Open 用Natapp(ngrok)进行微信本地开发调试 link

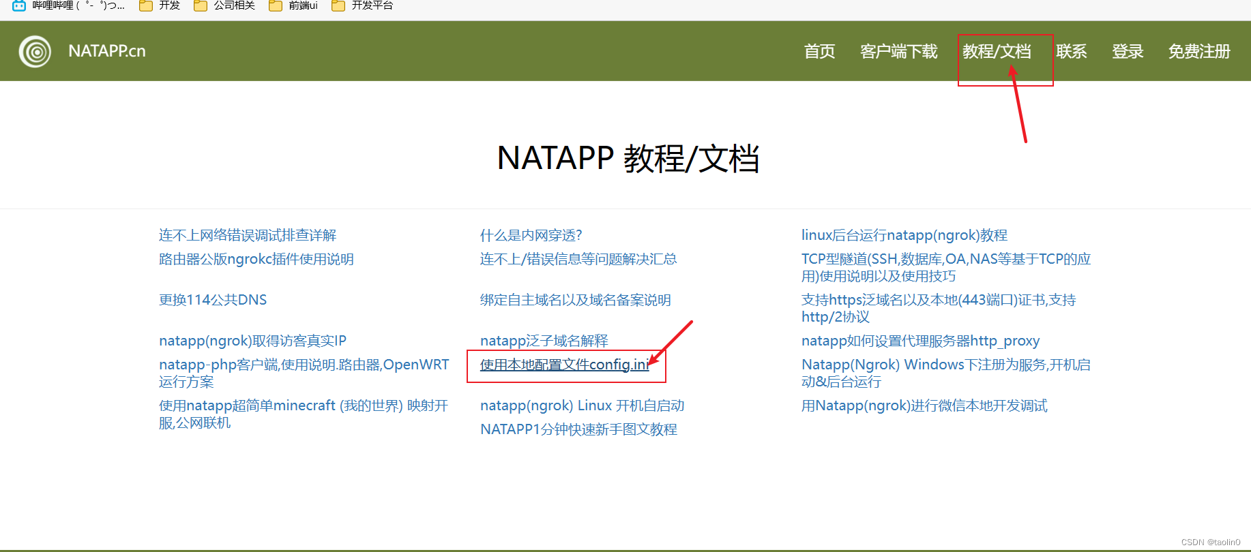[x=924, y=405]
